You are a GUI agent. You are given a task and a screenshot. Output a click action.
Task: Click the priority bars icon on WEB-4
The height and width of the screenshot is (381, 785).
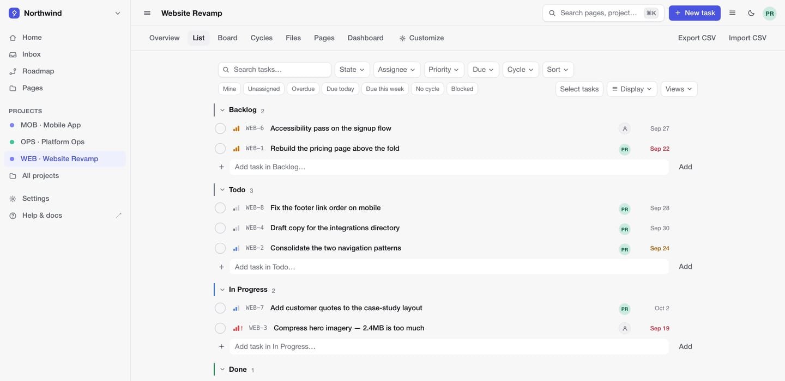[236, 228]
